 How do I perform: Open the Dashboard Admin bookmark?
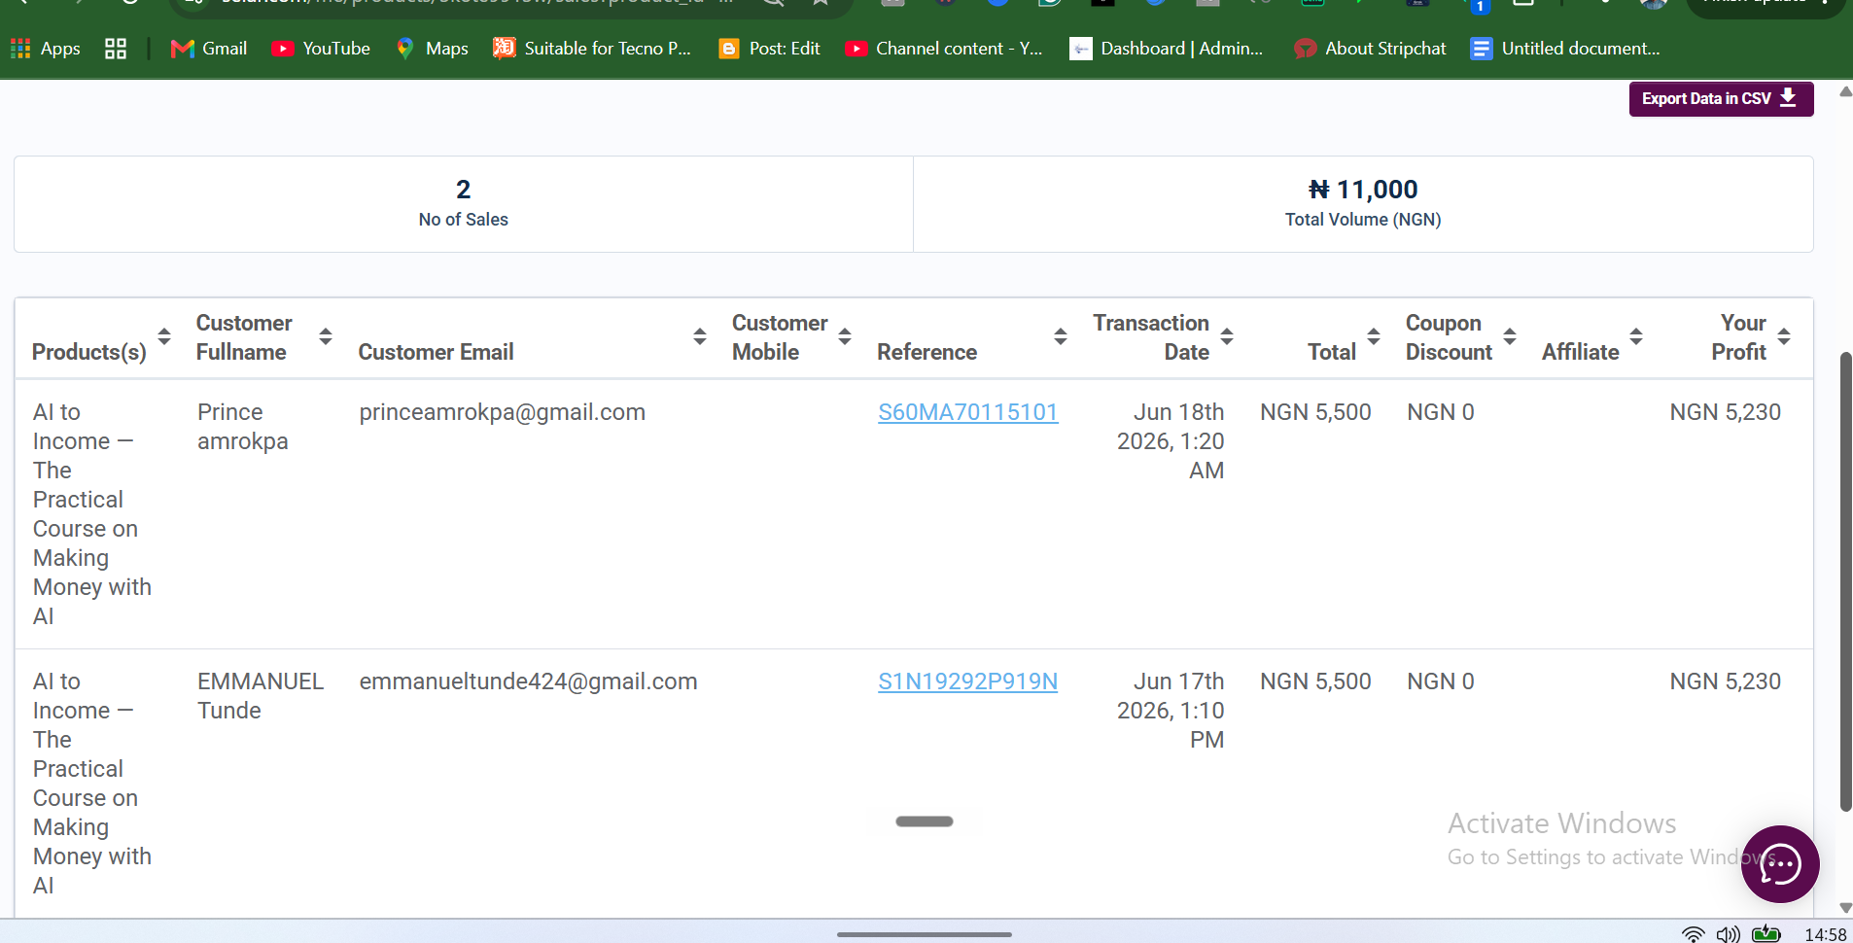tap(1166, 49)
